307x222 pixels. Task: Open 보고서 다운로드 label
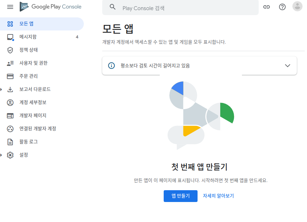click(x=35, y=89)
